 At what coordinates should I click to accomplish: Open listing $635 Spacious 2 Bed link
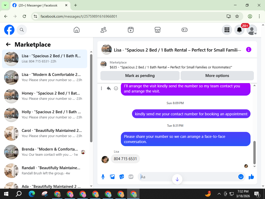pyautogui.click(x=171, y=67)
